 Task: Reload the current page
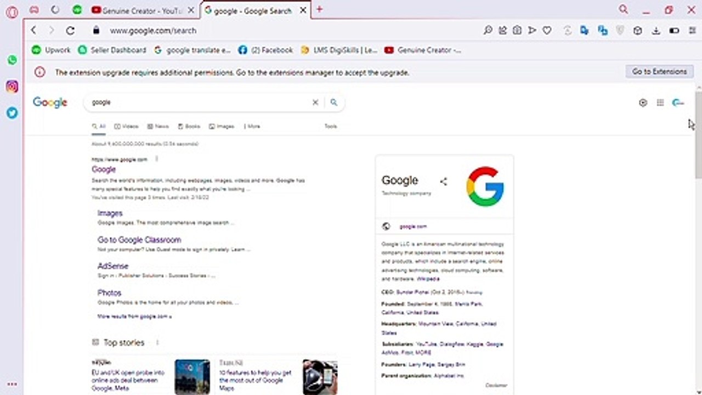70,31
